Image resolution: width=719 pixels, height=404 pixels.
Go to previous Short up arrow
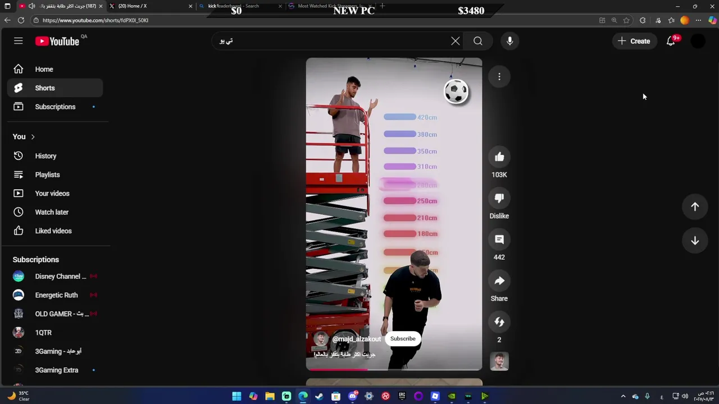695,206
